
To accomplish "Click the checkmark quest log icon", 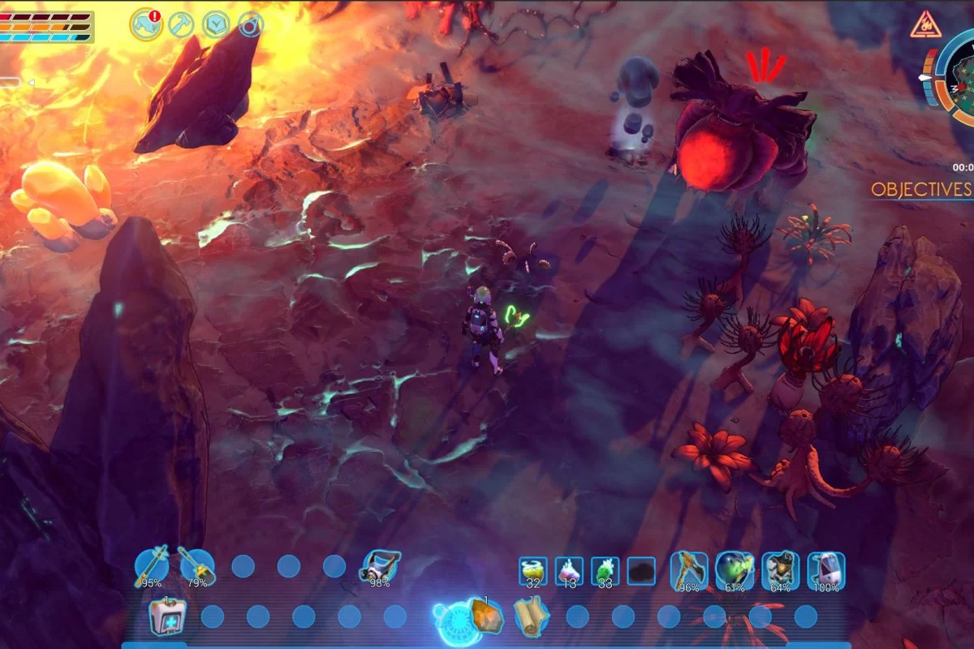I will [215, 24].
